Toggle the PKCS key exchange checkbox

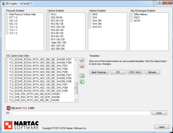pyautogui.click(x=131, y=18)
